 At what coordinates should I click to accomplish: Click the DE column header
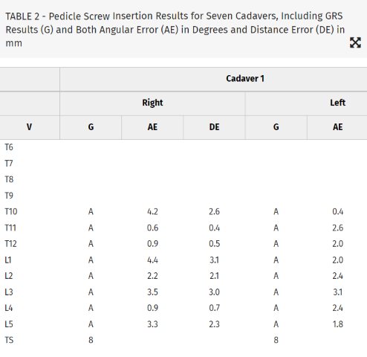[214, 127]
